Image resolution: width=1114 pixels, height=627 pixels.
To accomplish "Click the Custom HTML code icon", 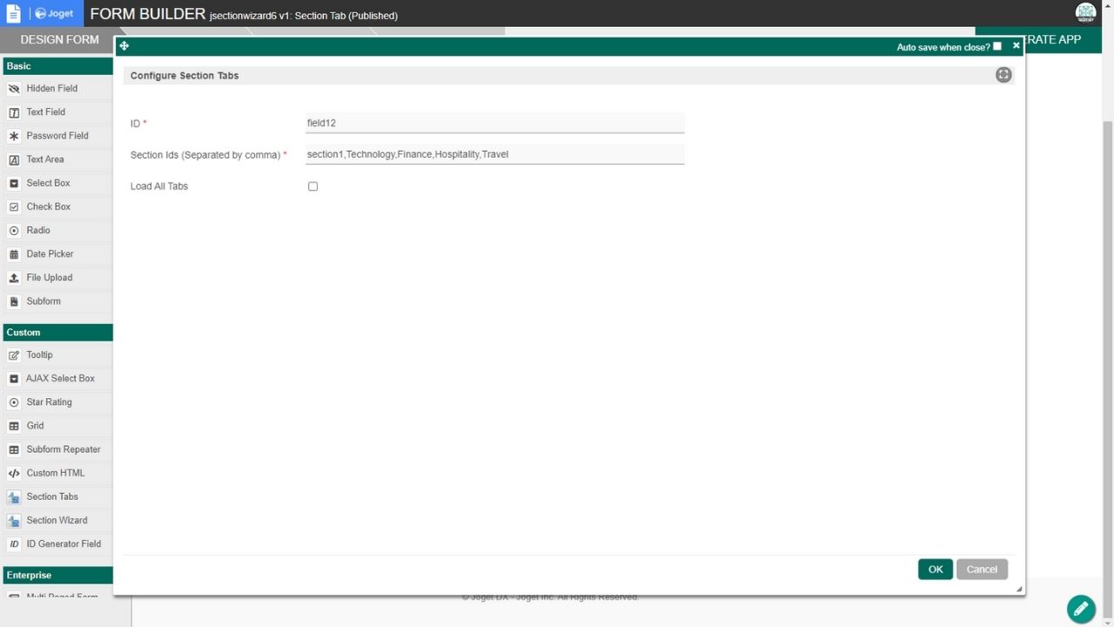I will click(14, 474).
